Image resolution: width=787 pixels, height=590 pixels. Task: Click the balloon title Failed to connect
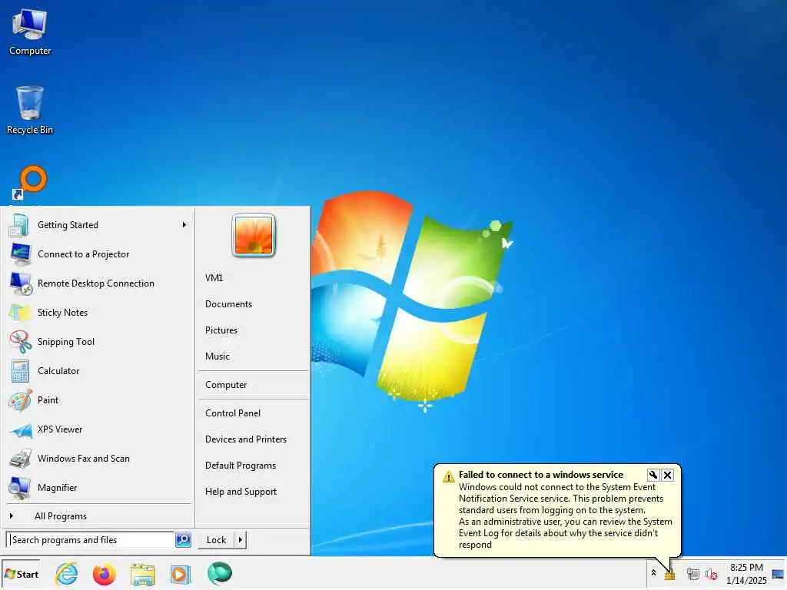[x=541, y=475]
